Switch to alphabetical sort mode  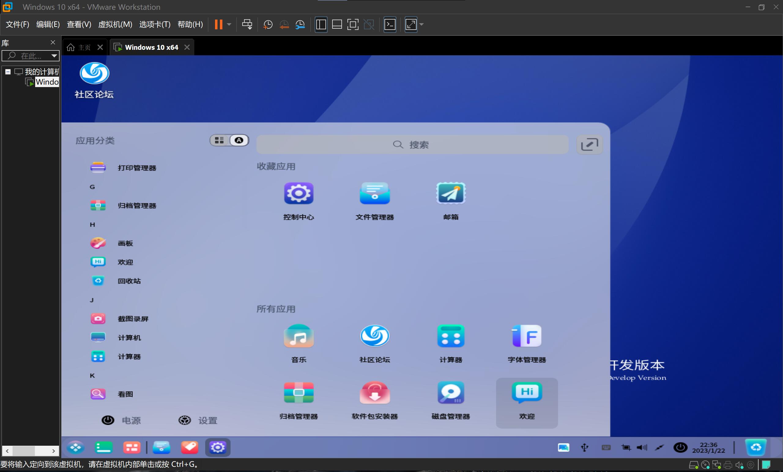pos(239,140)
